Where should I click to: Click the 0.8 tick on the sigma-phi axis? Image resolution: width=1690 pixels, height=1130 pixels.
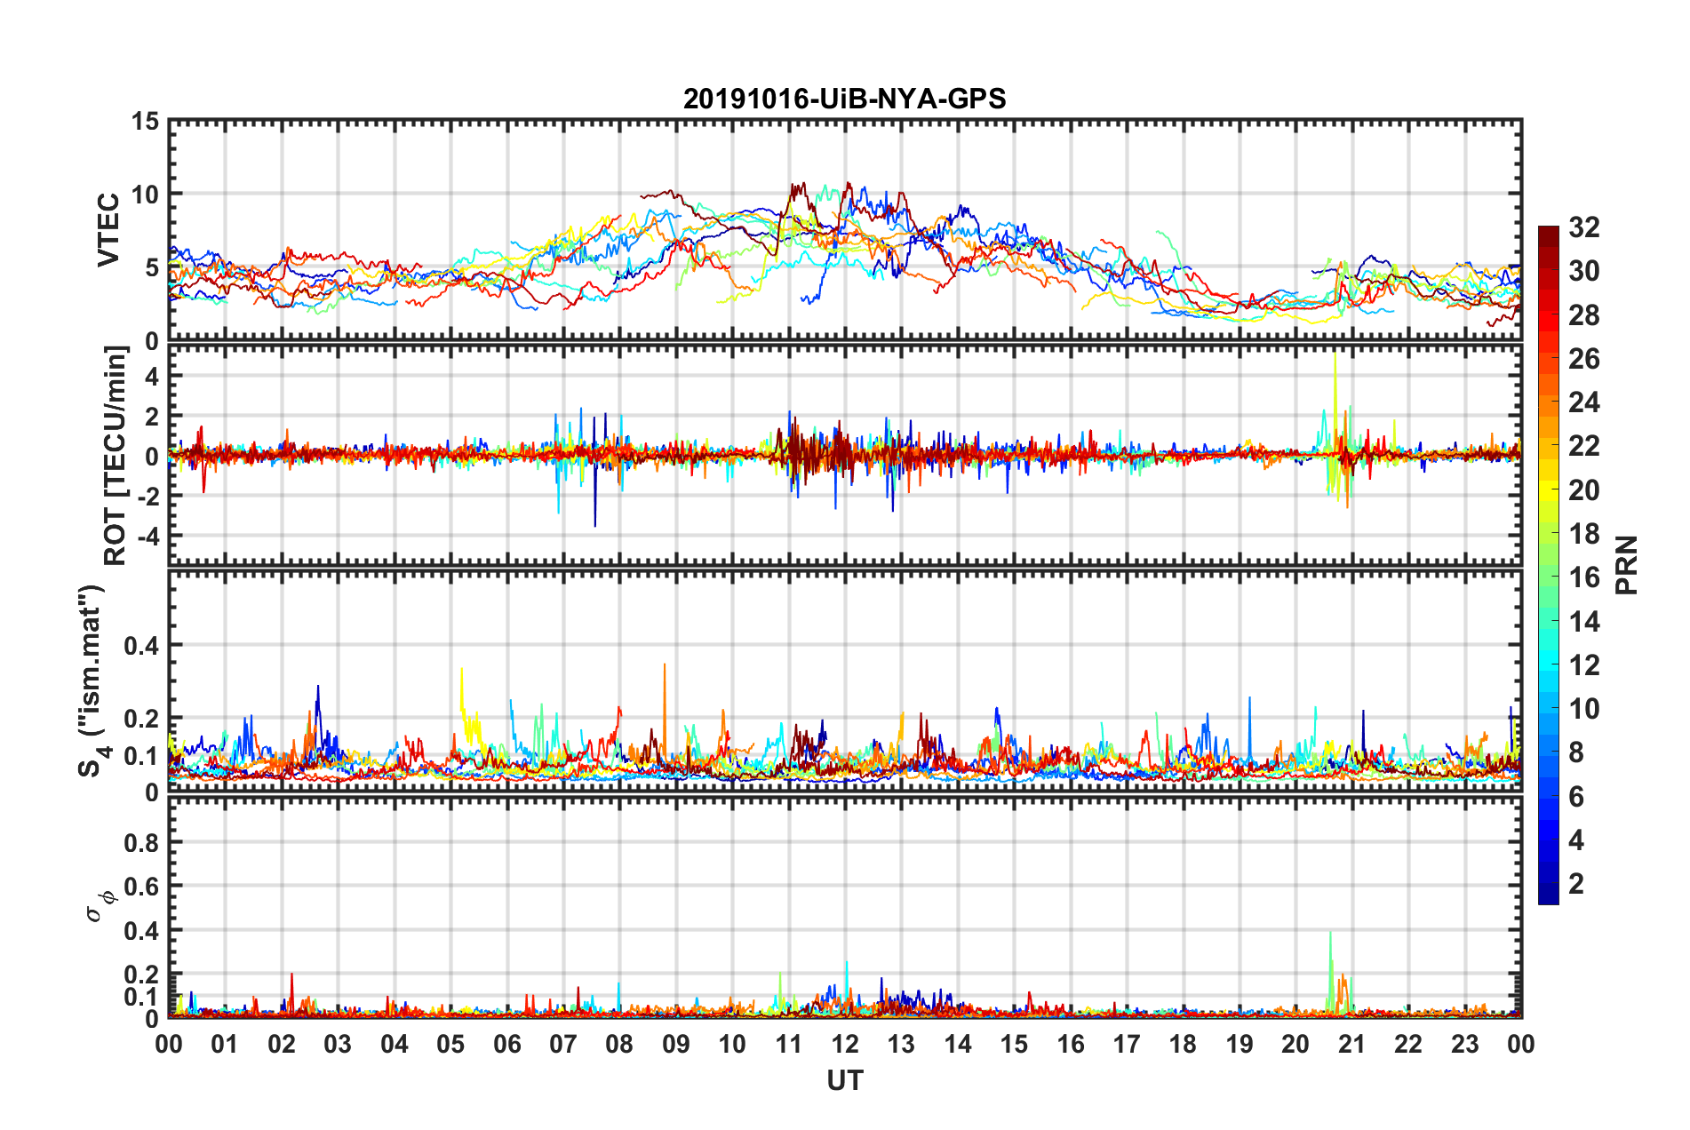click(141, 842)
